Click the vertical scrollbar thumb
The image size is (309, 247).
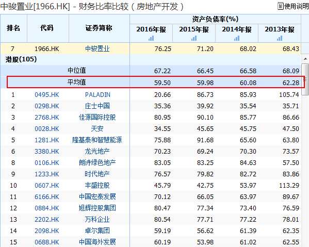click(x=305, y=79)
